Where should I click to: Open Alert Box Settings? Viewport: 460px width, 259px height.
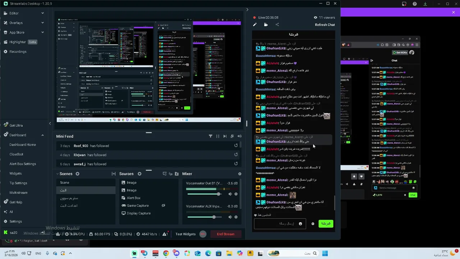click(23, 164)
